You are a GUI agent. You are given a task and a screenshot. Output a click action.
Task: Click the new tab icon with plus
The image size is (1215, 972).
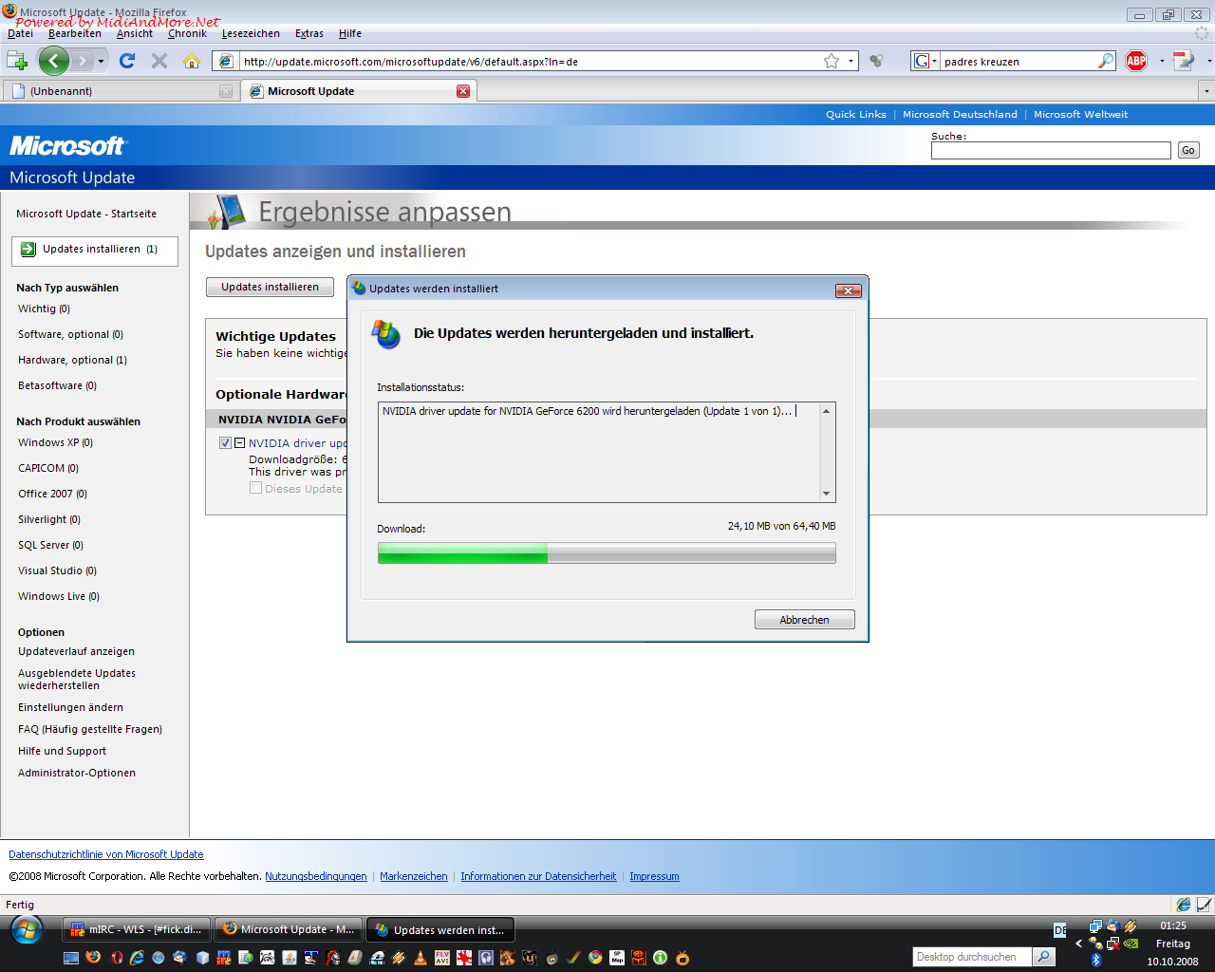click(x=17, y=61)
